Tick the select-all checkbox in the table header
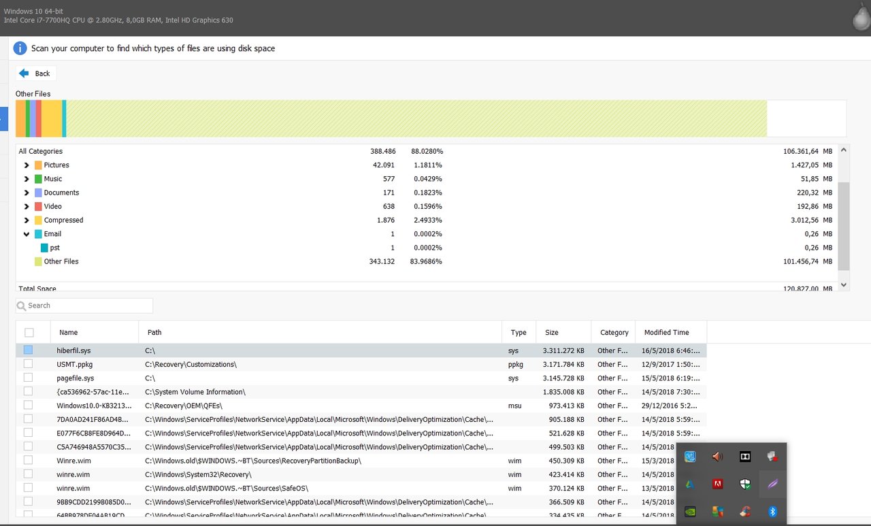This screenshot has height=526, width=871. point(29,333)
